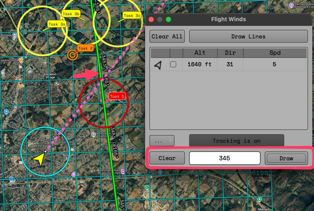Click the wind arrow icon in the 1640 ft row

tap(158, 65)
